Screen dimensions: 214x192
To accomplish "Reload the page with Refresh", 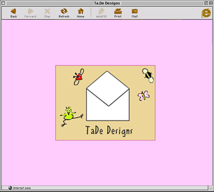I will coord(64,13).
